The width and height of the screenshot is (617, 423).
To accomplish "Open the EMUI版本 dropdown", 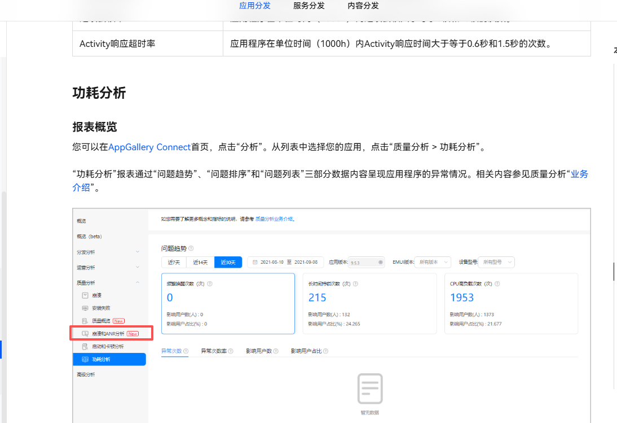I will [434, 262].
